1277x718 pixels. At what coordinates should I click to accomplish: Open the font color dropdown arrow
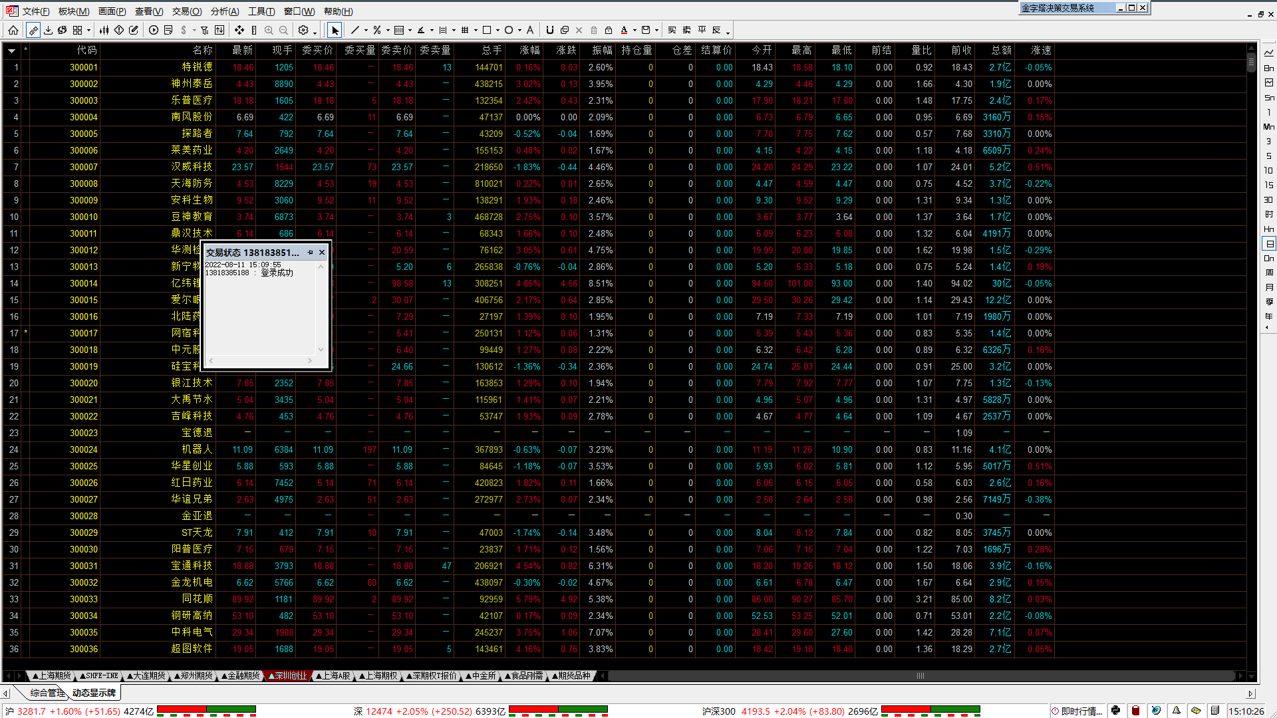635,31
